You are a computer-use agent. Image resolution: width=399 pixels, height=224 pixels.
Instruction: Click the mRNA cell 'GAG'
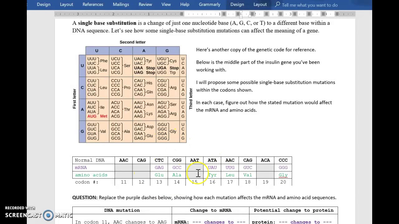(159, 168)
